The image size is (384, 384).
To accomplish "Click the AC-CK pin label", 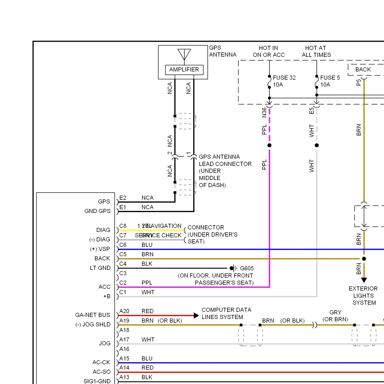I will click(x=101, y=362).
